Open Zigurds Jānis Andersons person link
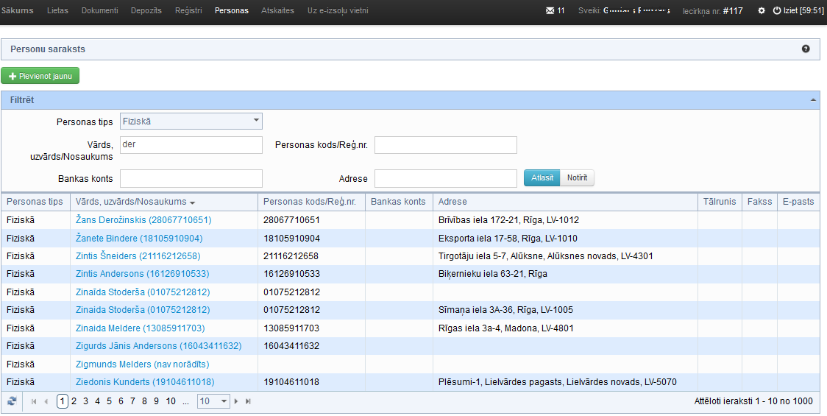 (x=159, y=346)
